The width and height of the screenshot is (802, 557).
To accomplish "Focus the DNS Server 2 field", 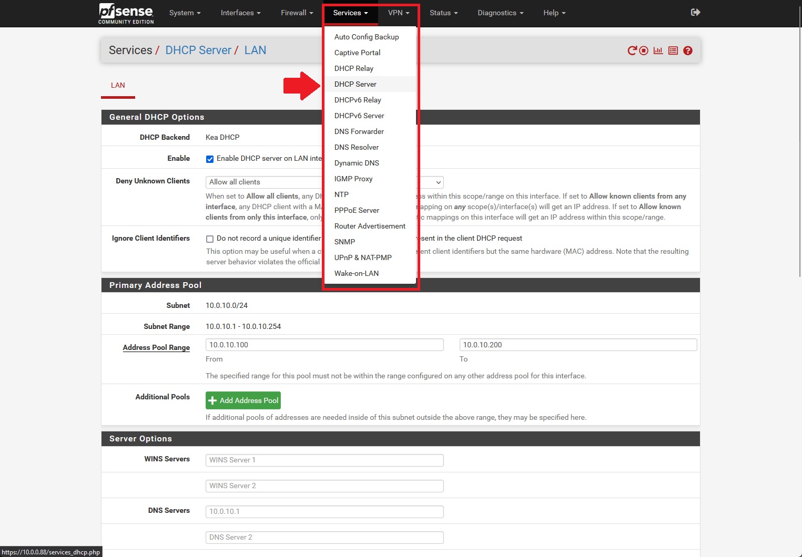I will point(324,537).
